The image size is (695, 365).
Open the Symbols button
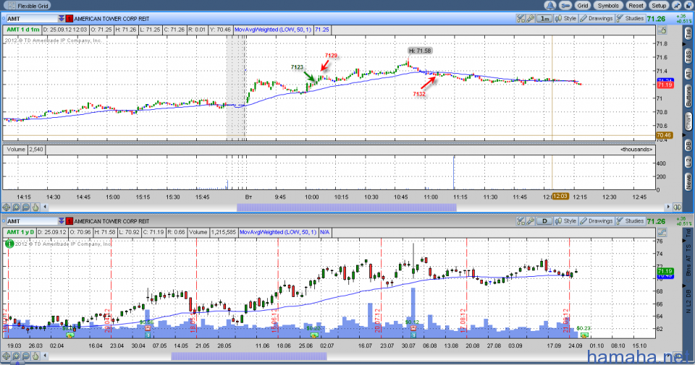click(608, 6)
